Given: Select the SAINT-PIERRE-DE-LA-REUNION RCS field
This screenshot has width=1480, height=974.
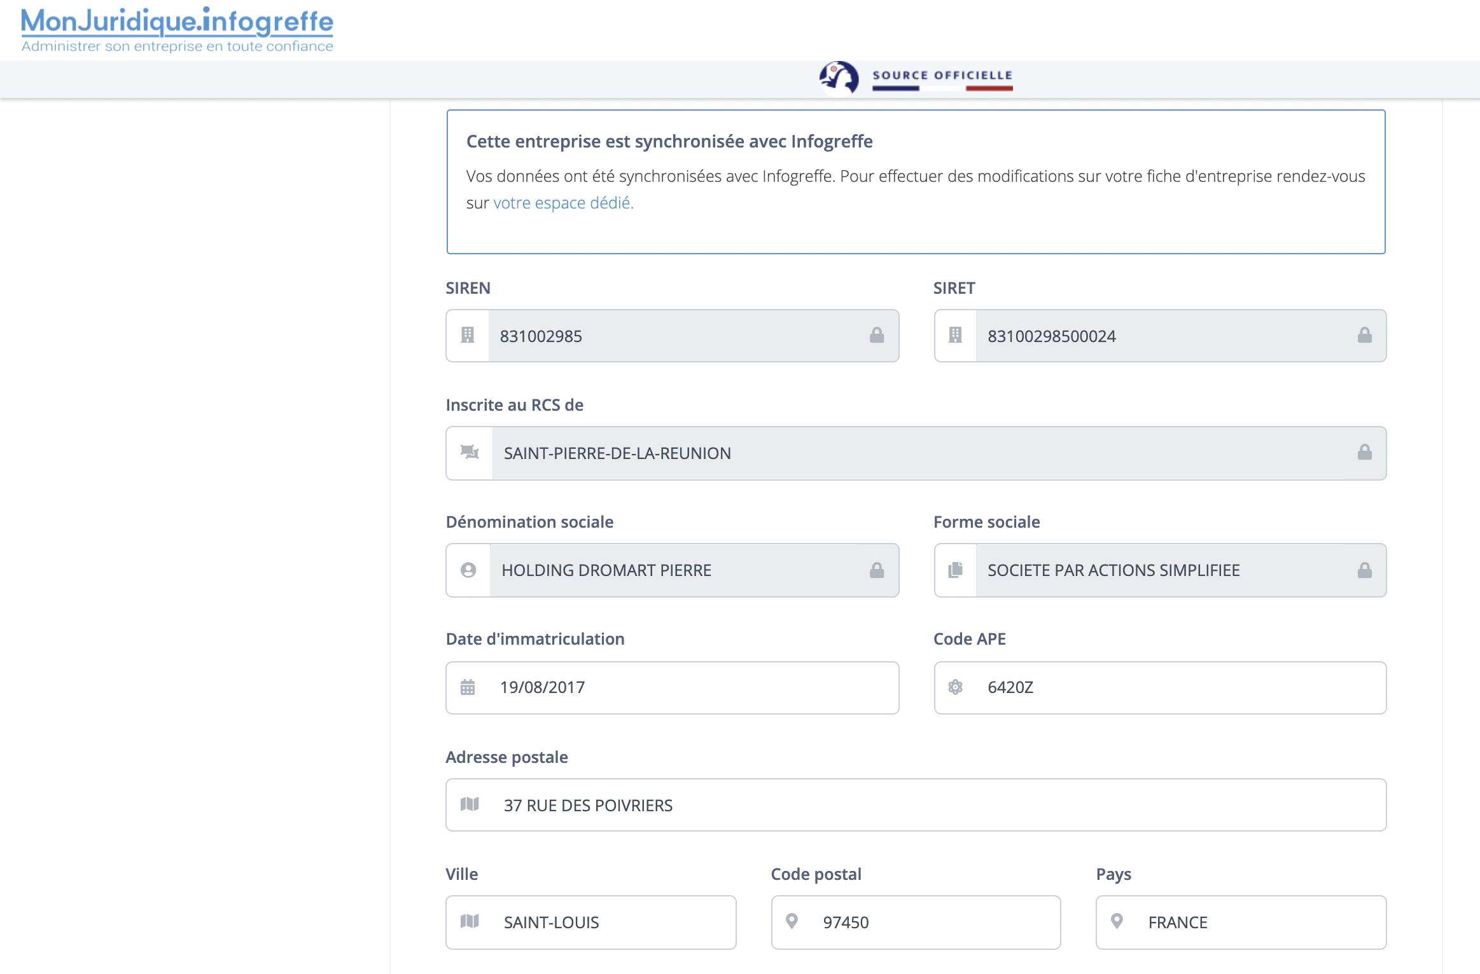Looking at the screenshot, I should click(916, 453).
